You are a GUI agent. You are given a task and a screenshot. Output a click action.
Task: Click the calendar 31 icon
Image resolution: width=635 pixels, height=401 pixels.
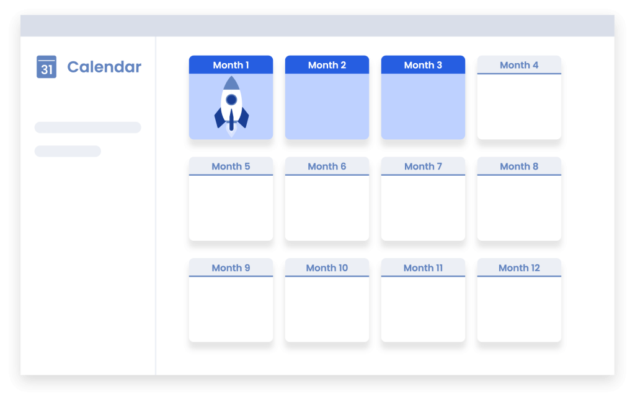pos(47,67)
